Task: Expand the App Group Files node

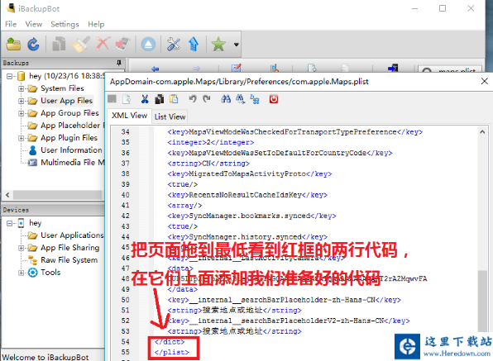Action: click(x=21, y=113)
